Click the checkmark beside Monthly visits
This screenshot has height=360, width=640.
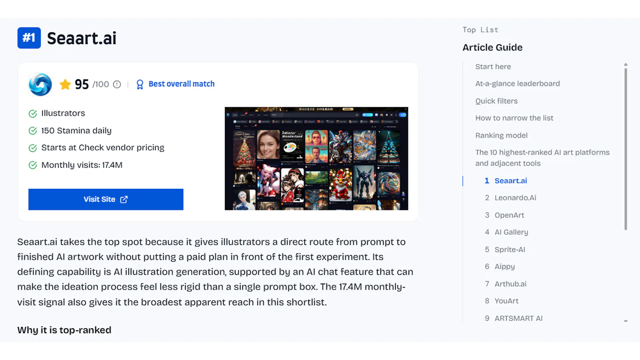[x=33, y=165]
